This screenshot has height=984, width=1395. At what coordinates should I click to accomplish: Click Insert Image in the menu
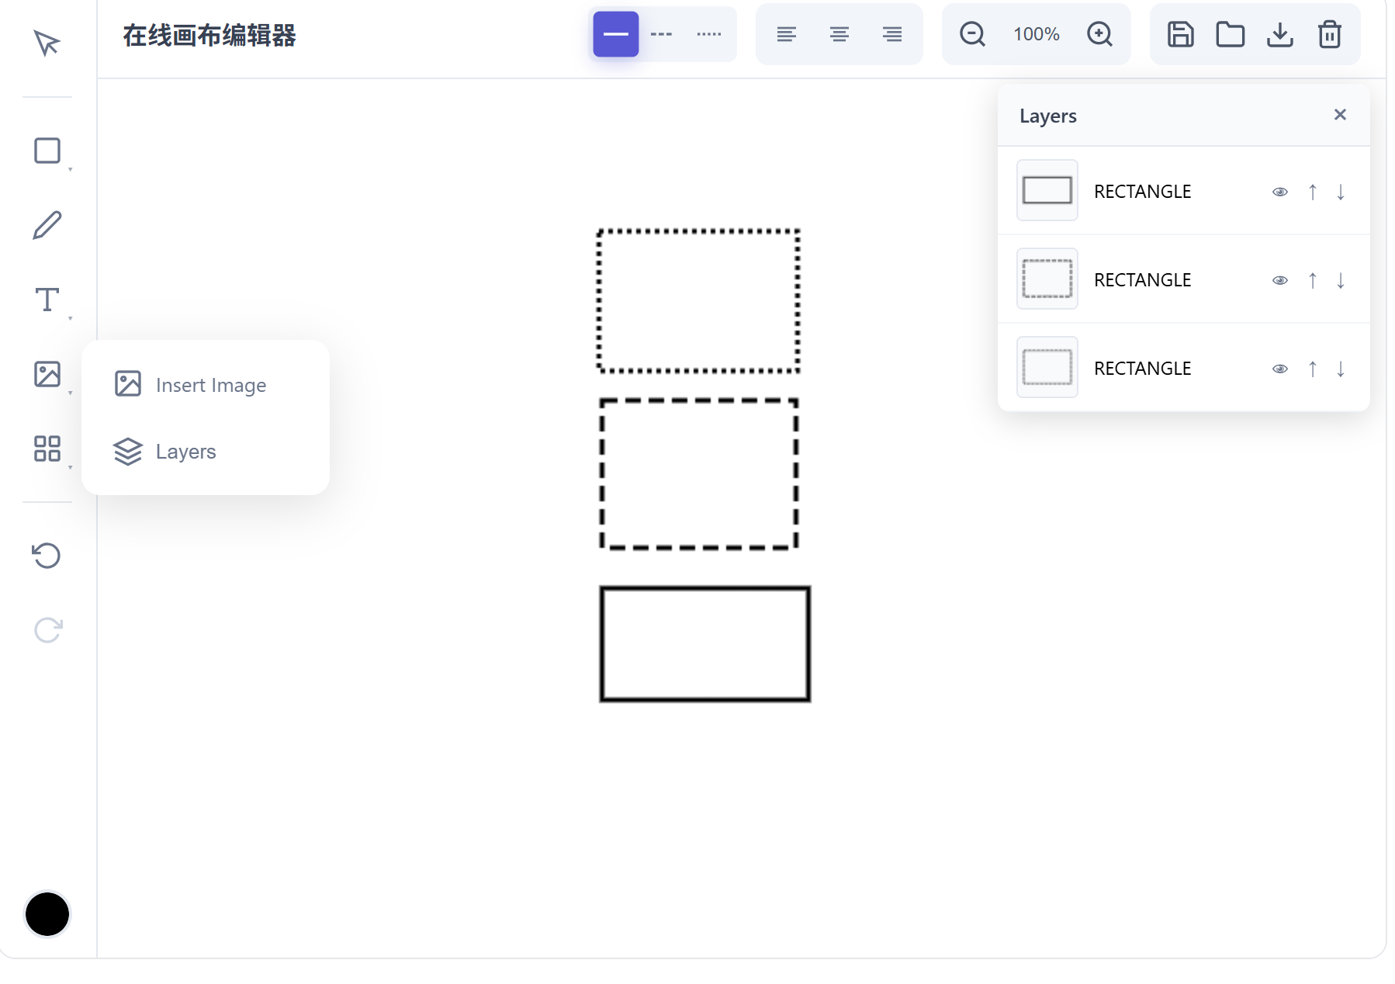(x=210, y=384)
